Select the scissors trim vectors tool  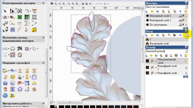[5, 29]
